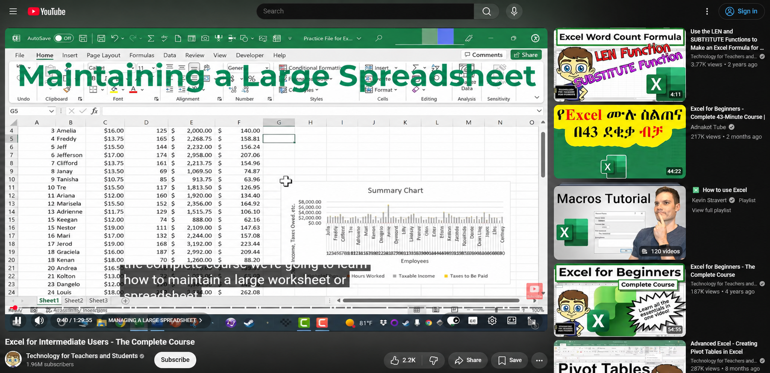
Task: Click the Sign in button
Action: [x=741, y=12]
